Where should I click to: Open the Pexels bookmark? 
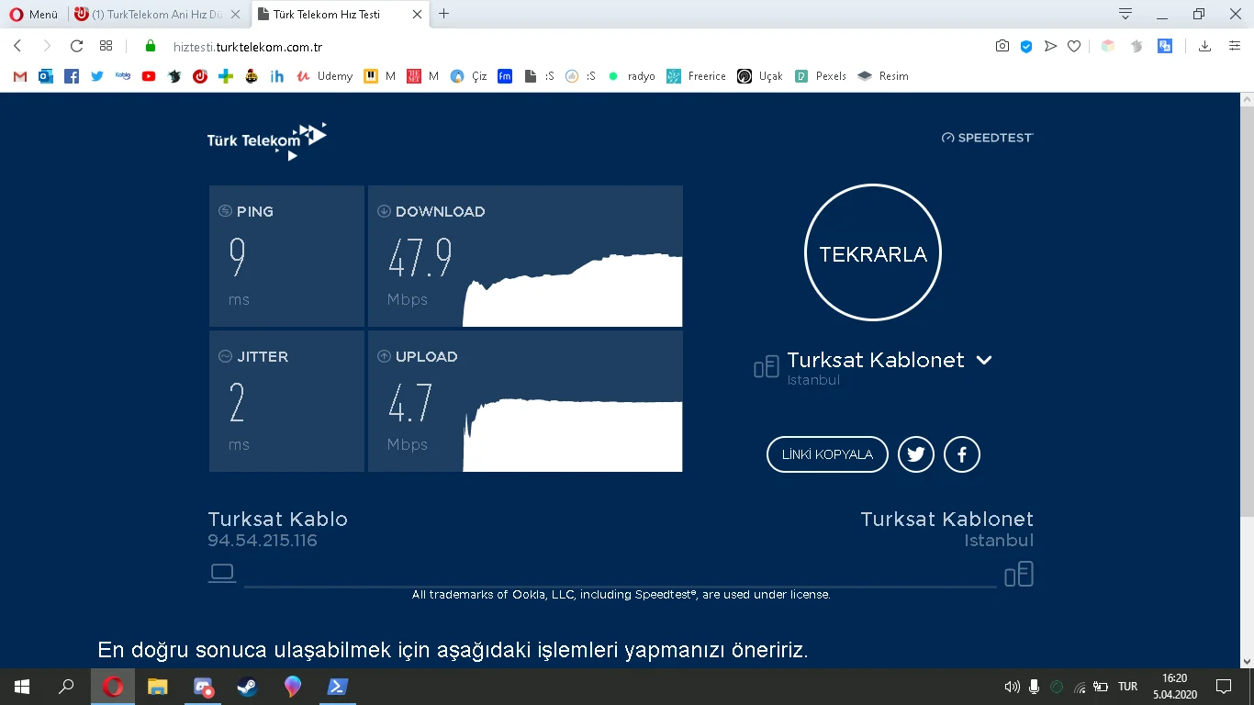pos(820,76)
